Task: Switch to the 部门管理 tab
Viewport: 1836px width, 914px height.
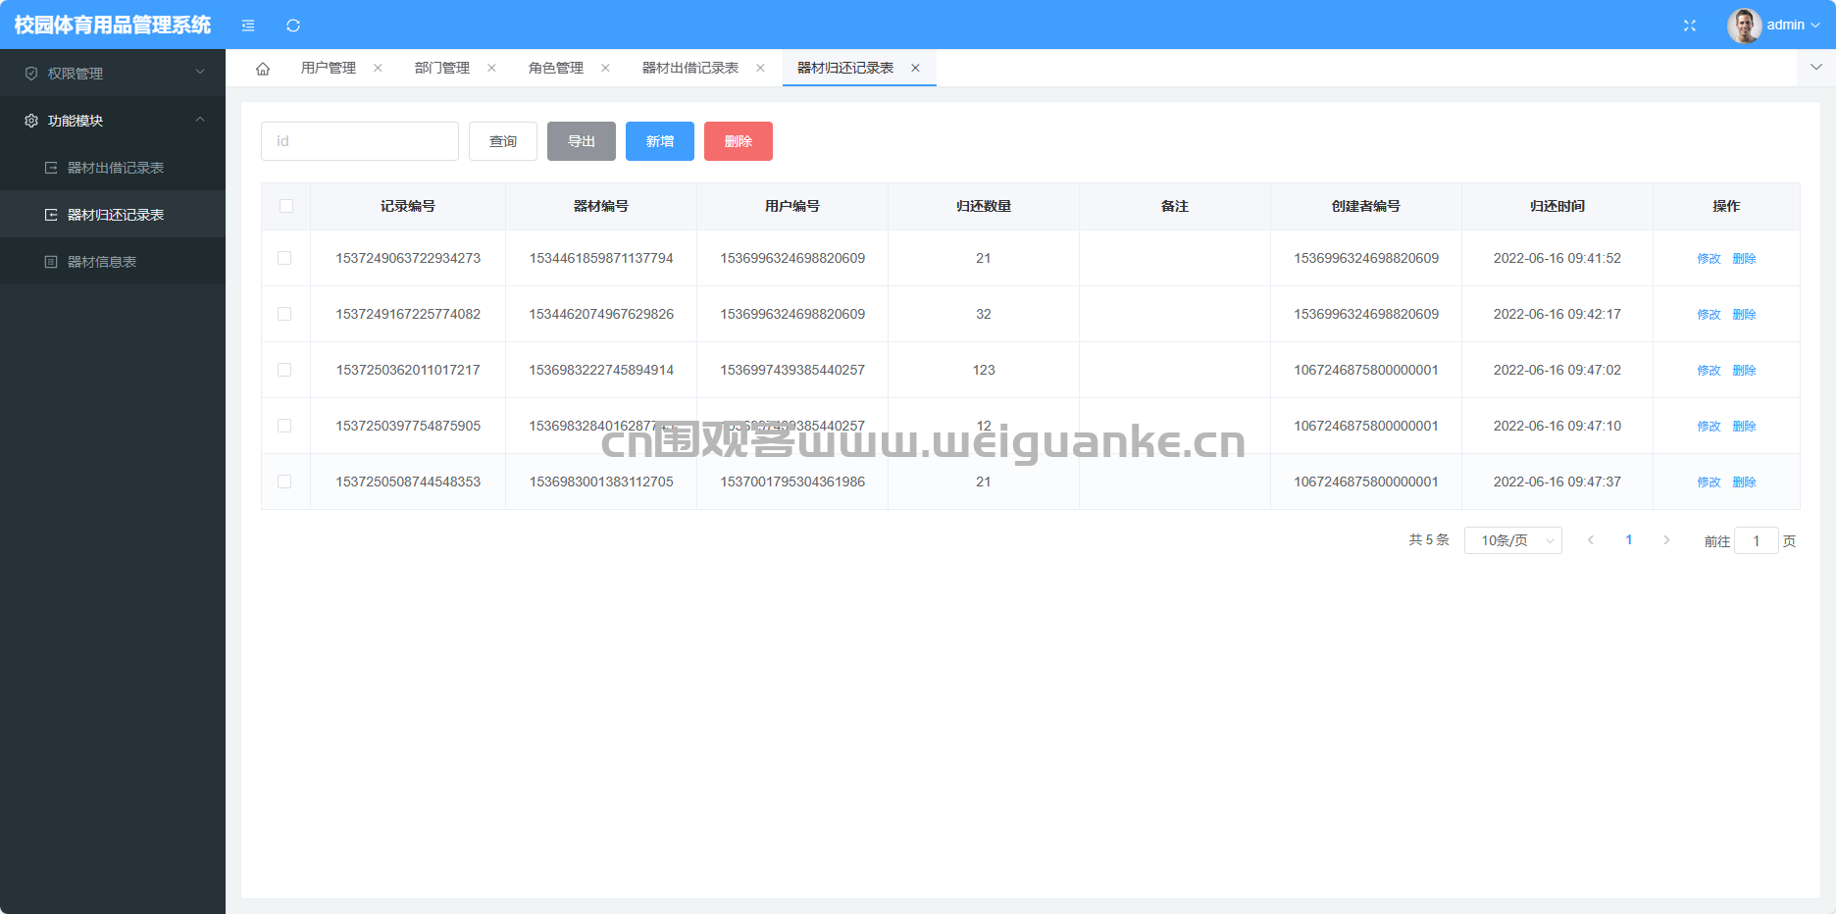Action: 442,68
